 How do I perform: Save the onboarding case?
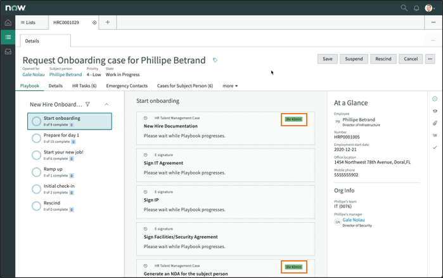(x=328, y=59)
